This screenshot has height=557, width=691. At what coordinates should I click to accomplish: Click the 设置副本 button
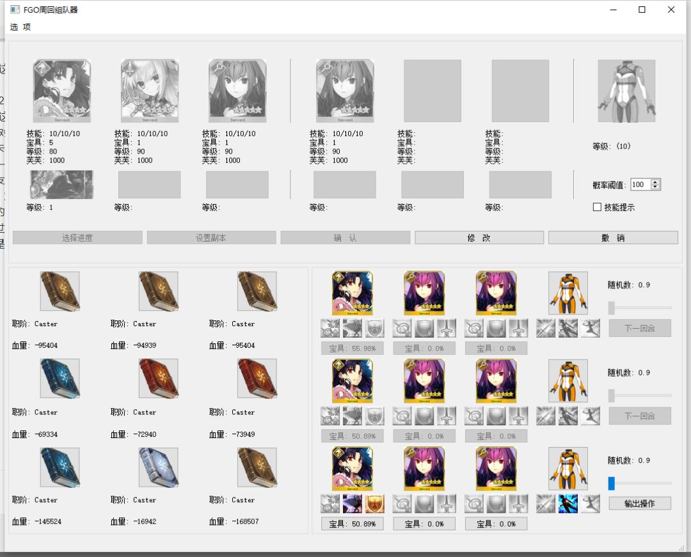211,238
